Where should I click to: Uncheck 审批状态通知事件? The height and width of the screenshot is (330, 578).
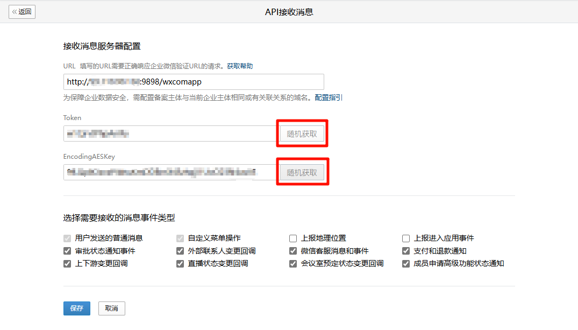coord(67,251)
